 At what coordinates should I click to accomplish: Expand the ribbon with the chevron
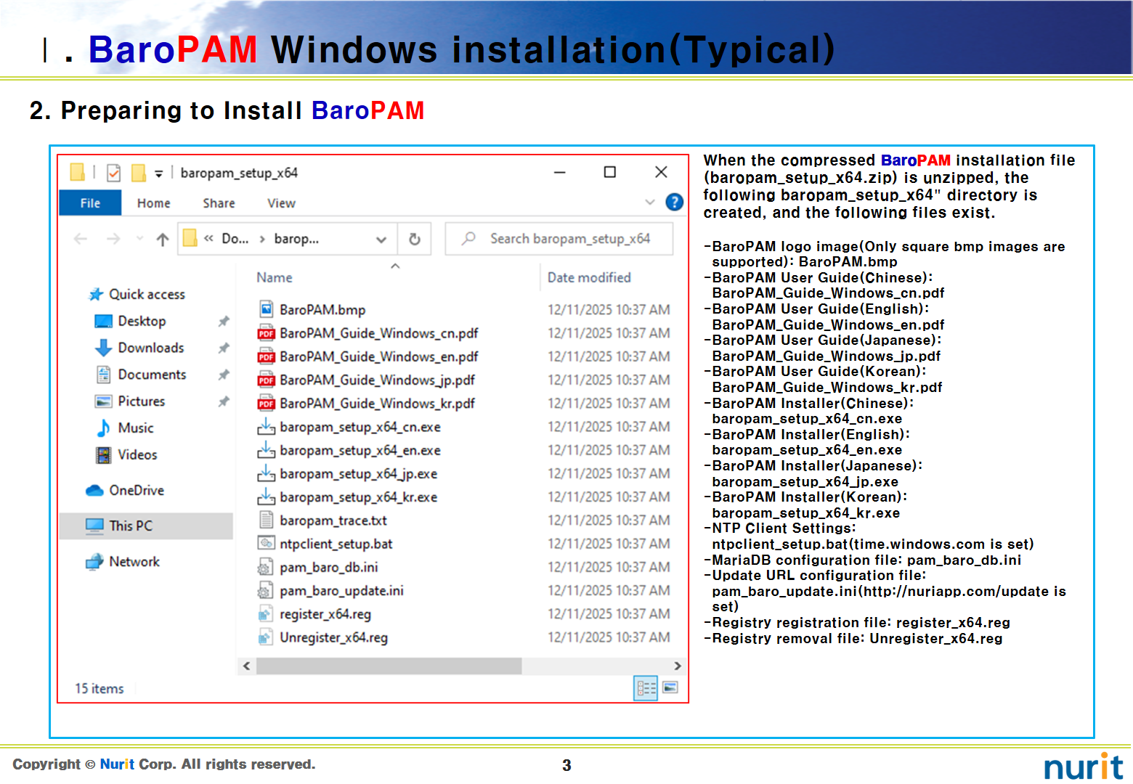(650, 203)
